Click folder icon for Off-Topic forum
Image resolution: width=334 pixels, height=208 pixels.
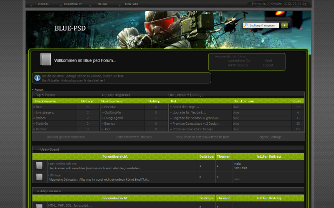click(39, 177)
